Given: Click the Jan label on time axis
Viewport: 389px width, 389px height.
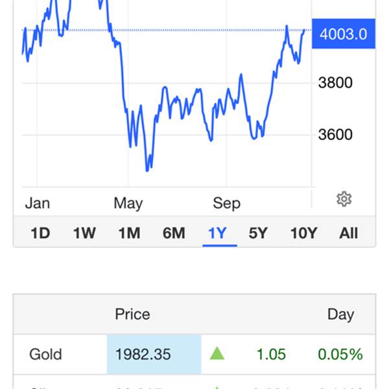Looking at the screenshot, I should point(38,203).
